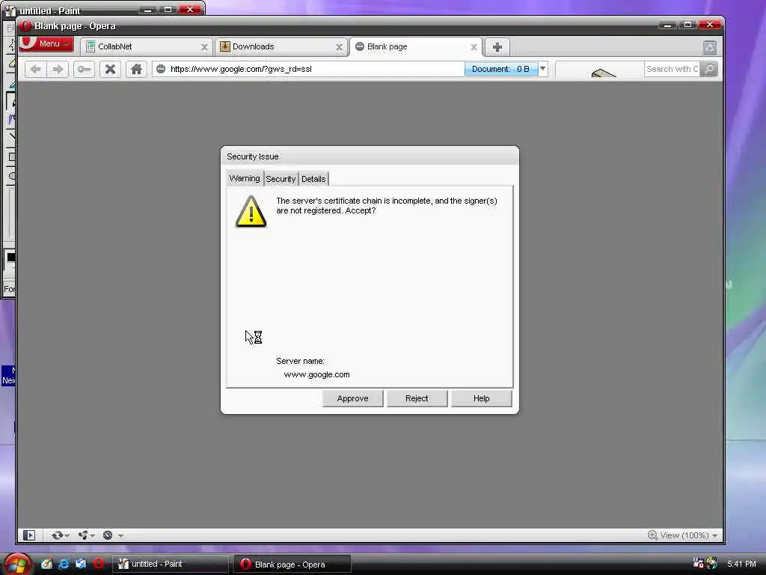Click the password wand key icon
Screen dimensions: 766x575
84,69
